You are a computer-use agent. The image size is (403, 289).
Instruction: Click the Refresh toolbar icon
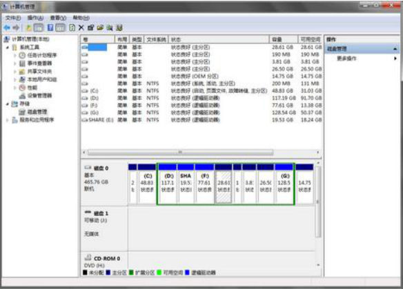click(x=72, y=28)
